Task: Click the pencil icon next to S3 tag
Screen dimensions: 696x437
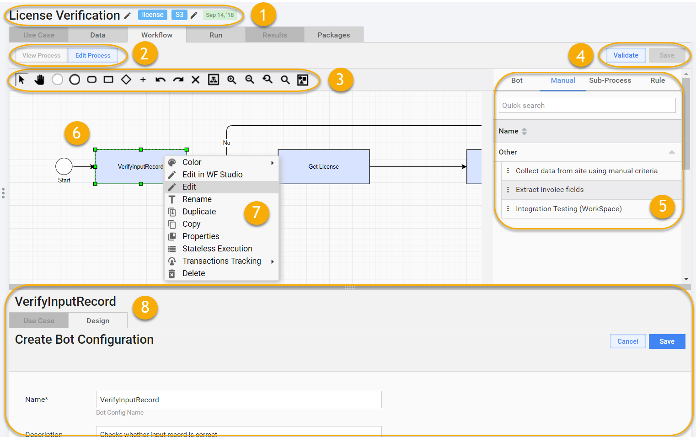Action: [x=194, y=15]
